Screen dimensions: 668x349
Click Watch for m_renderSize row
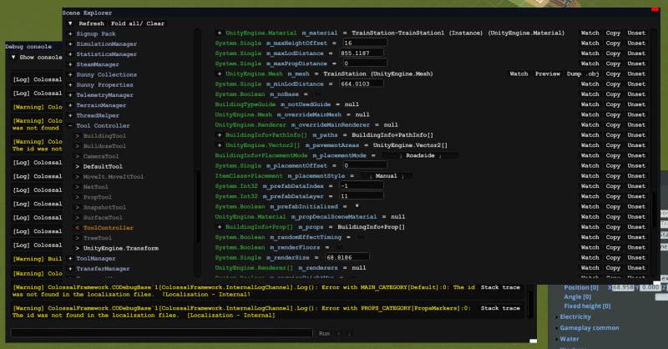point(590,258)
